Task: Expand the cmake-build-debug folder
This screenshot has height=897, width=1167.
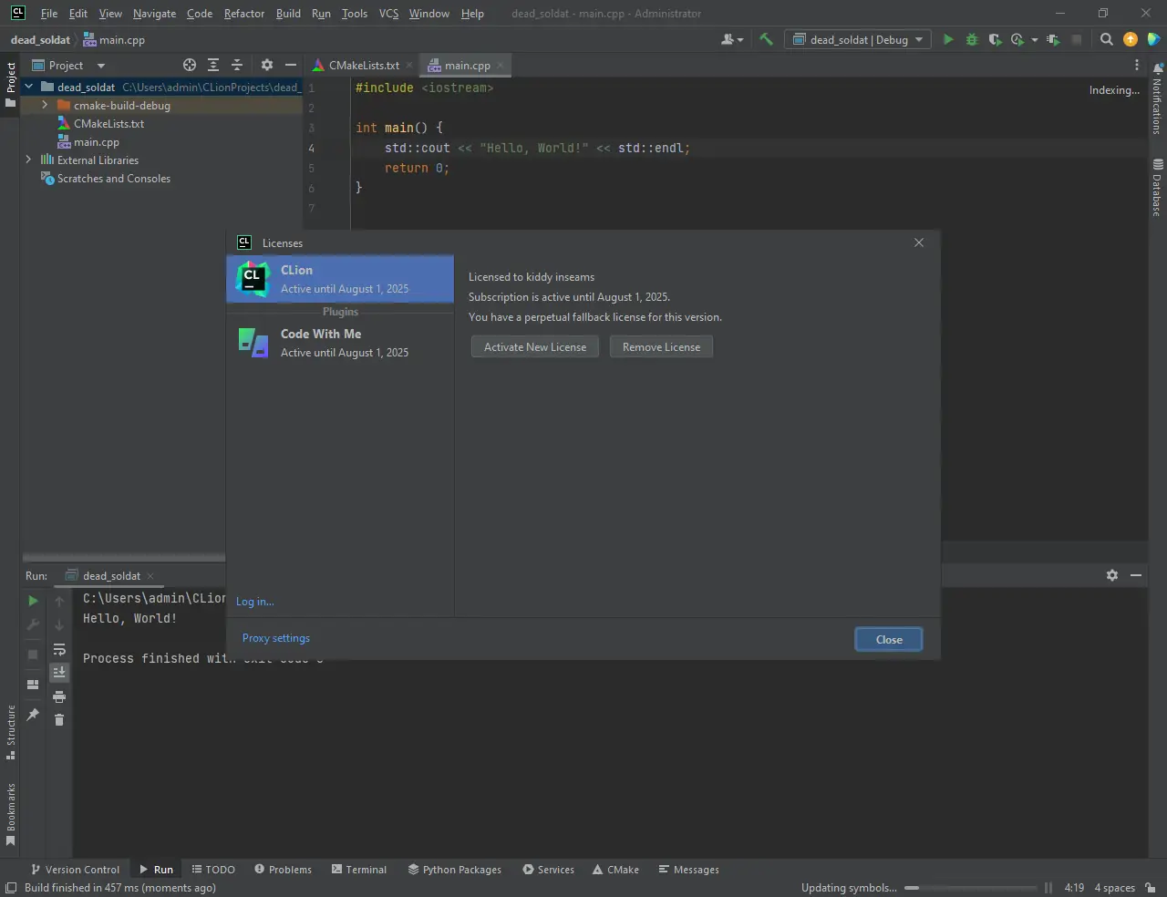Action: pos(45,106)
